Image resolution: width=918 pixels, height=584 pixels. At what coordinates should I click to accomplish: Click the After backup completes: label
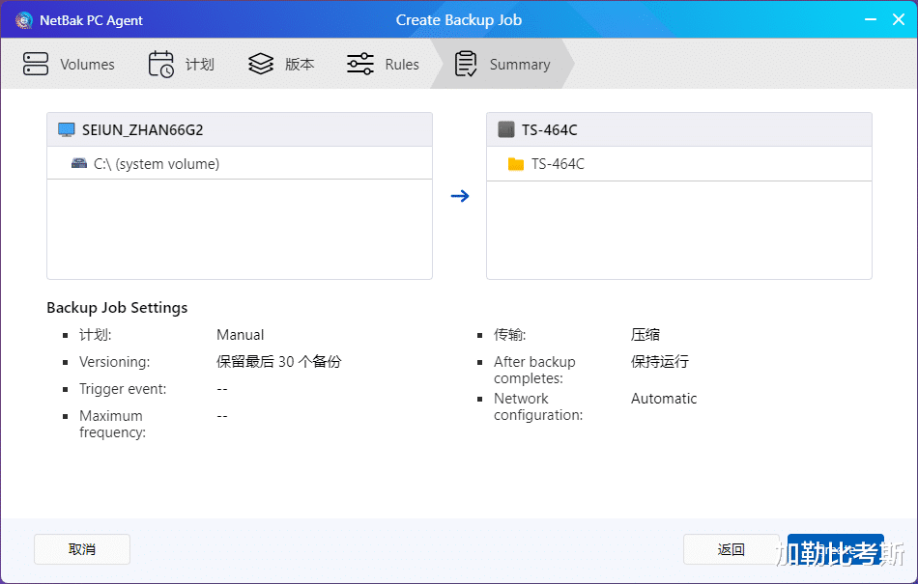[x=534, y=370]
